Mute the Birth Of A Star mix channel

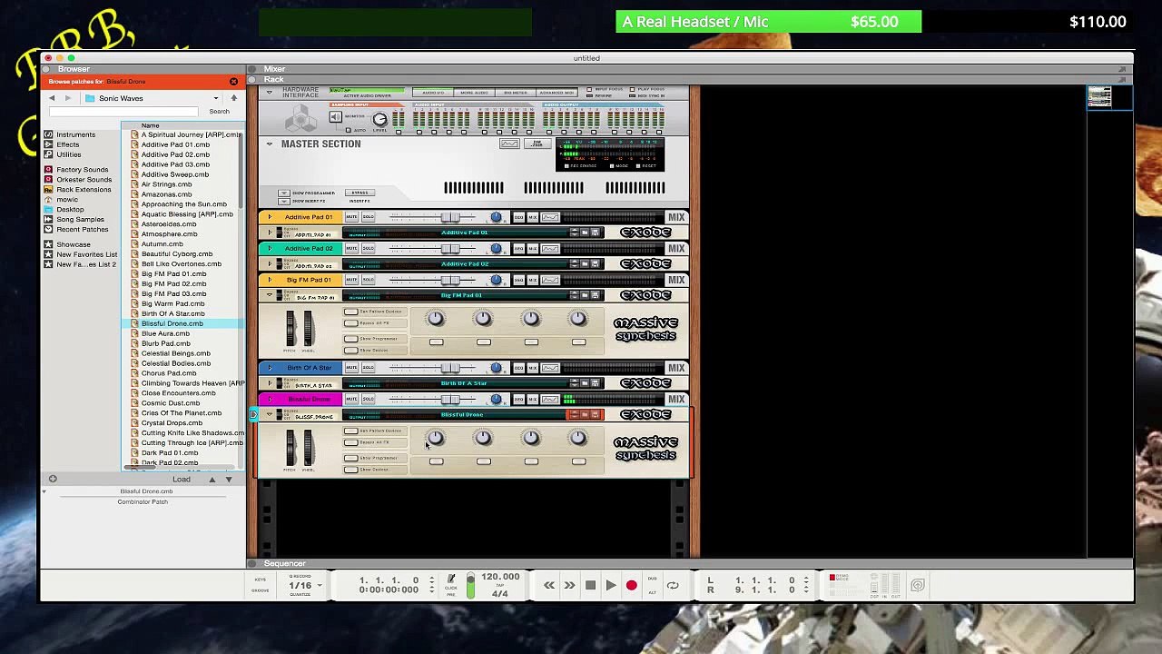coord(351,368)
